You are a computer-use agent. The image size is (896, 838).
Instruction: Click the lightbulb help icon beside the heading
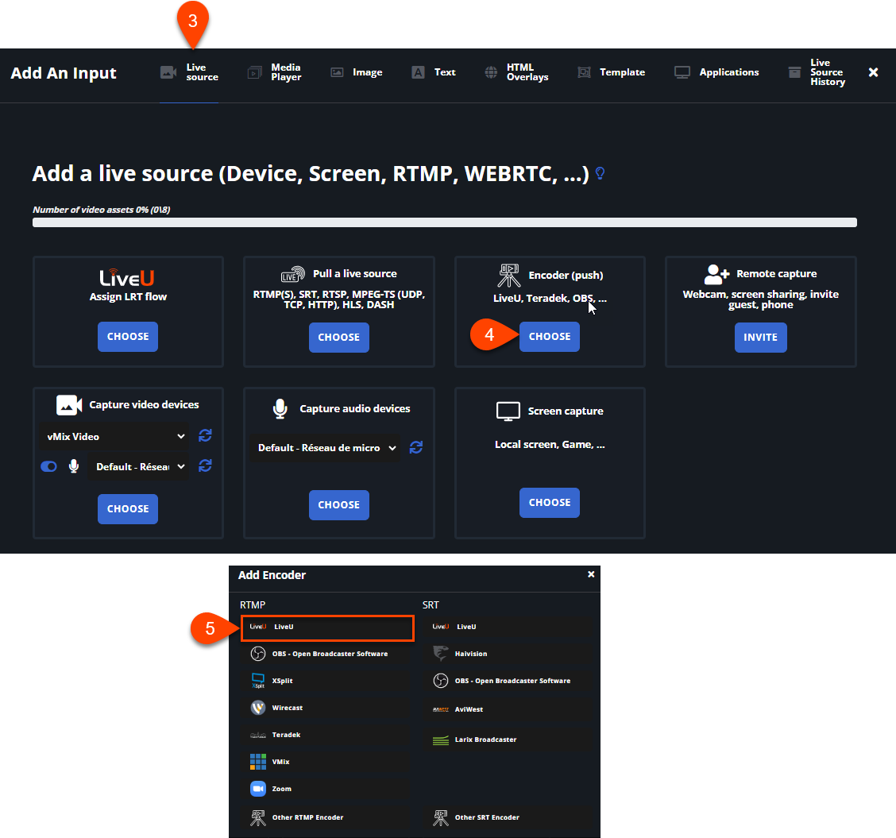(600, 173)
